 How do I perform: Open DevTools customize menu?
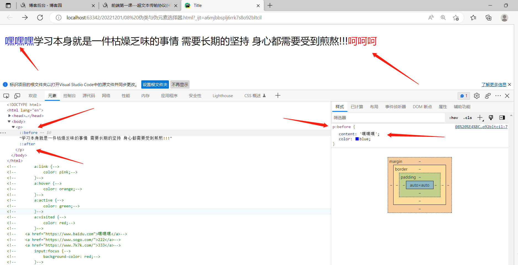(498, 96)
